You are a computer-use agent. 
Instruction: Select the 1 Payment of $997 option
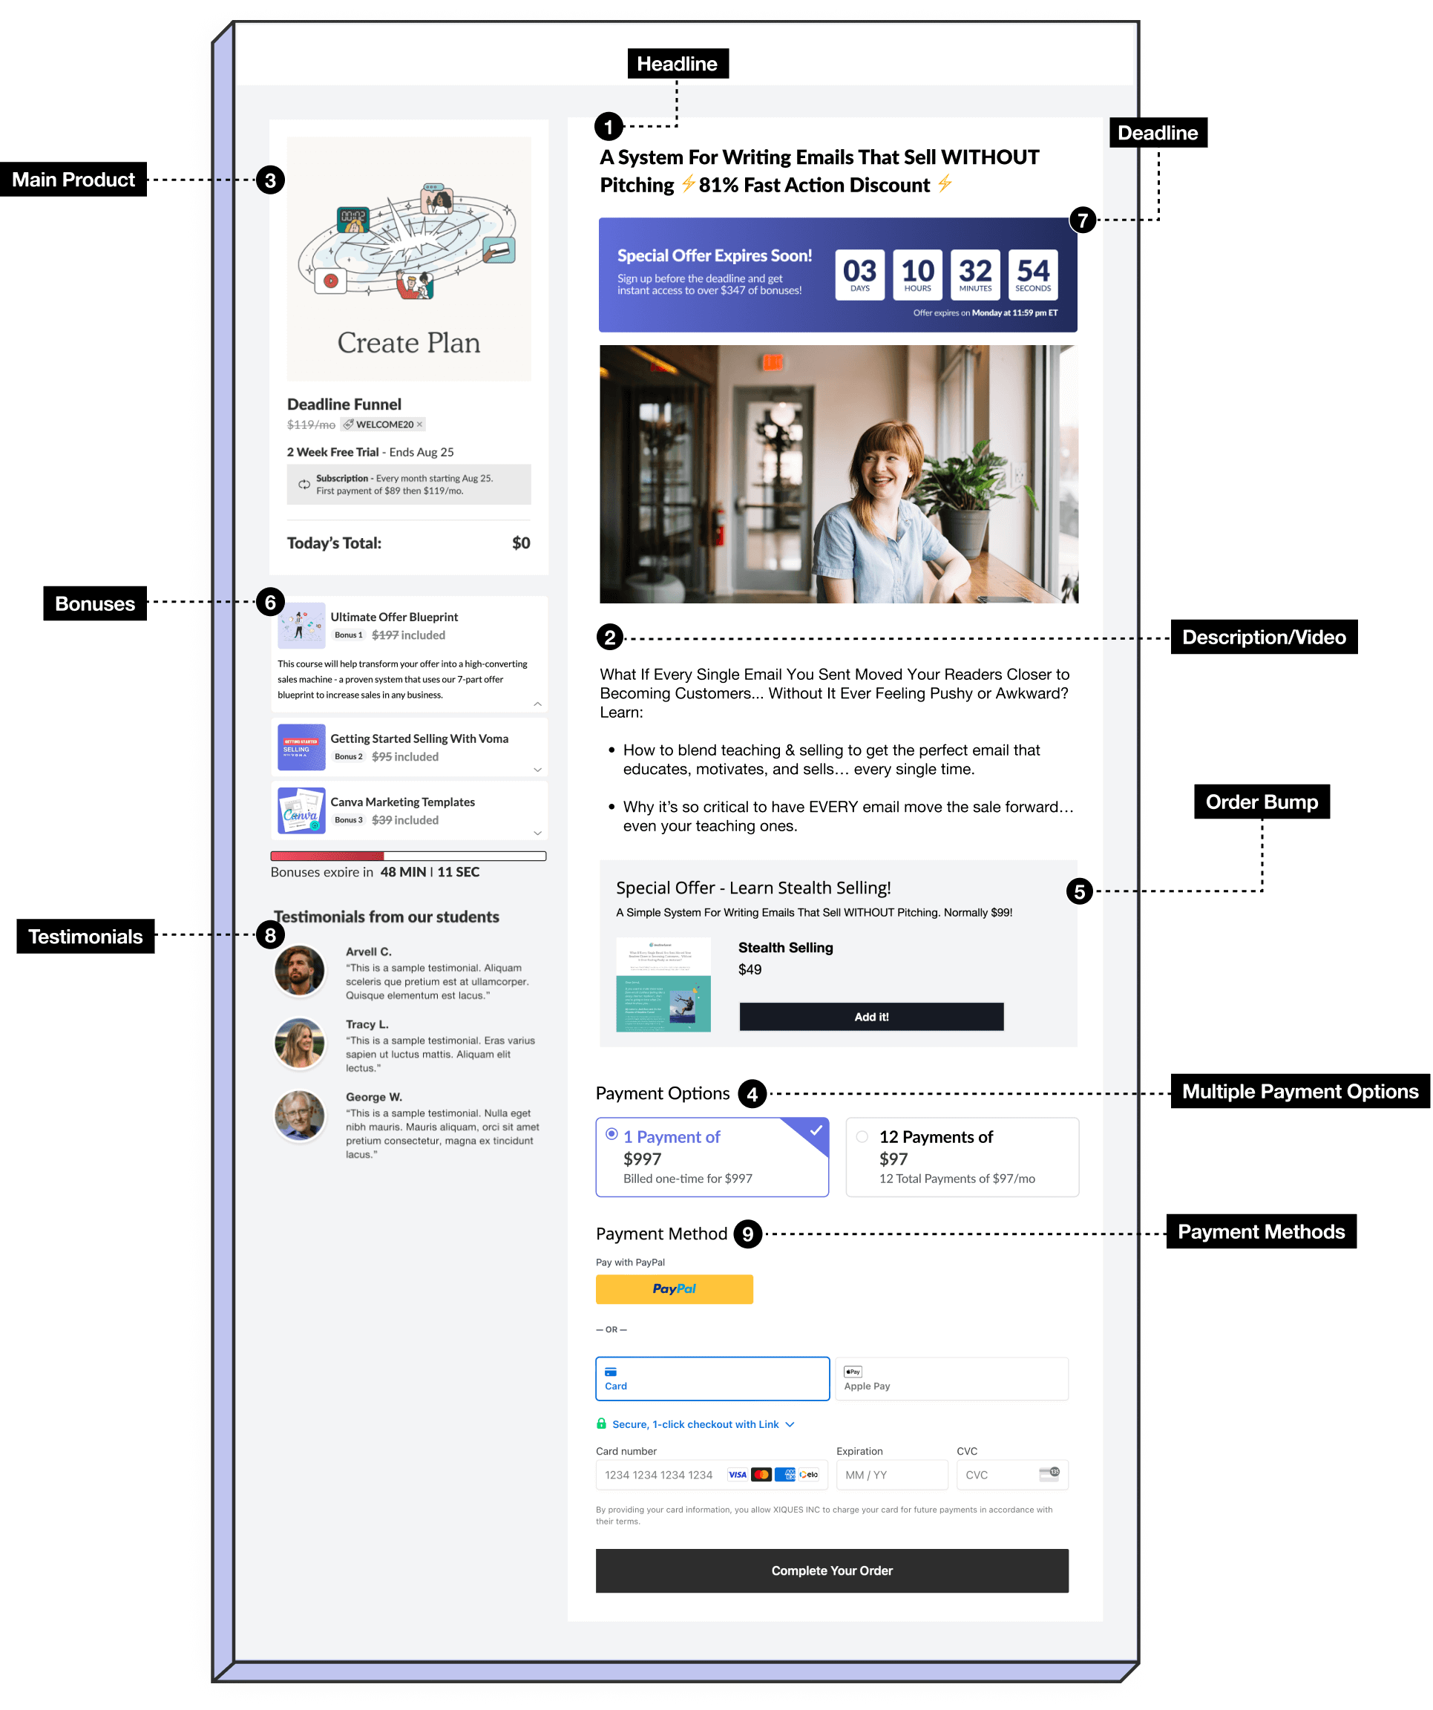(611, 1134)
